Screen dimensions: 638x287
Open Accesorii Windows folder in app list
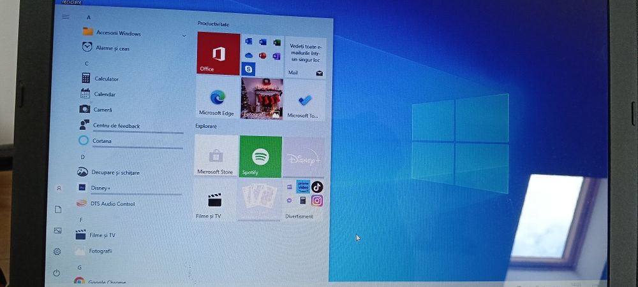tap(134, 33)
